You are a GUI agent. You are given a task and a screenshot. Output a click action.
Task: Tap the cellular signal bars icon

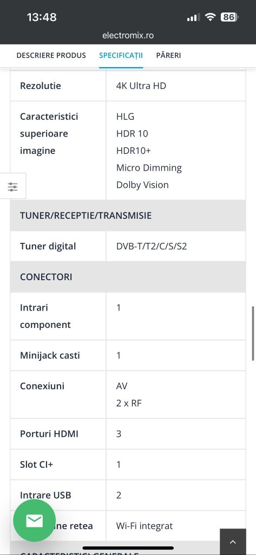click(x=193, y=17)
